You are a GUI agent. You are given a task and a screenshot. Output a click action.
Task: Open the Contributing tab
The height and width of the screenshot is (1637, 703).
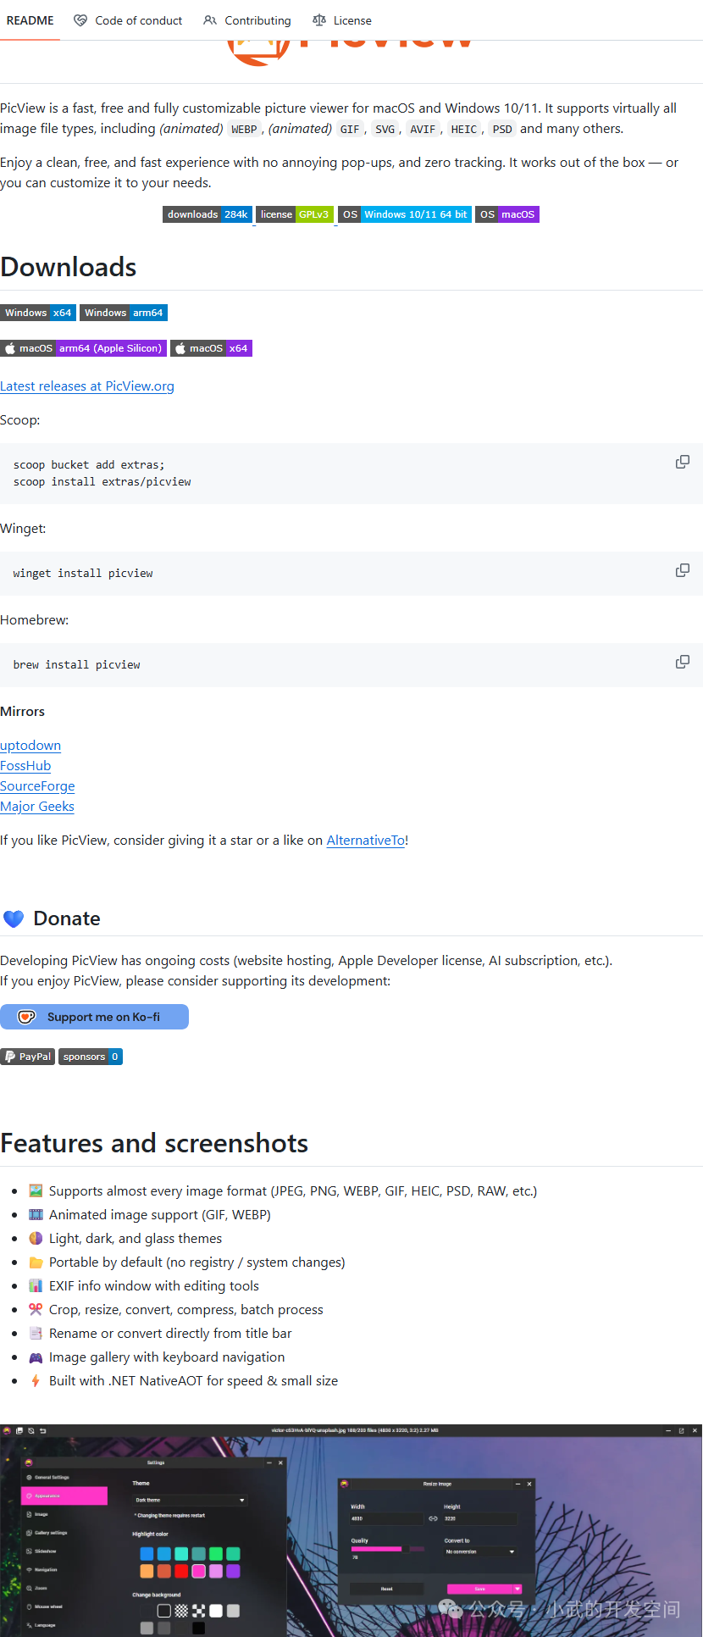247,20
